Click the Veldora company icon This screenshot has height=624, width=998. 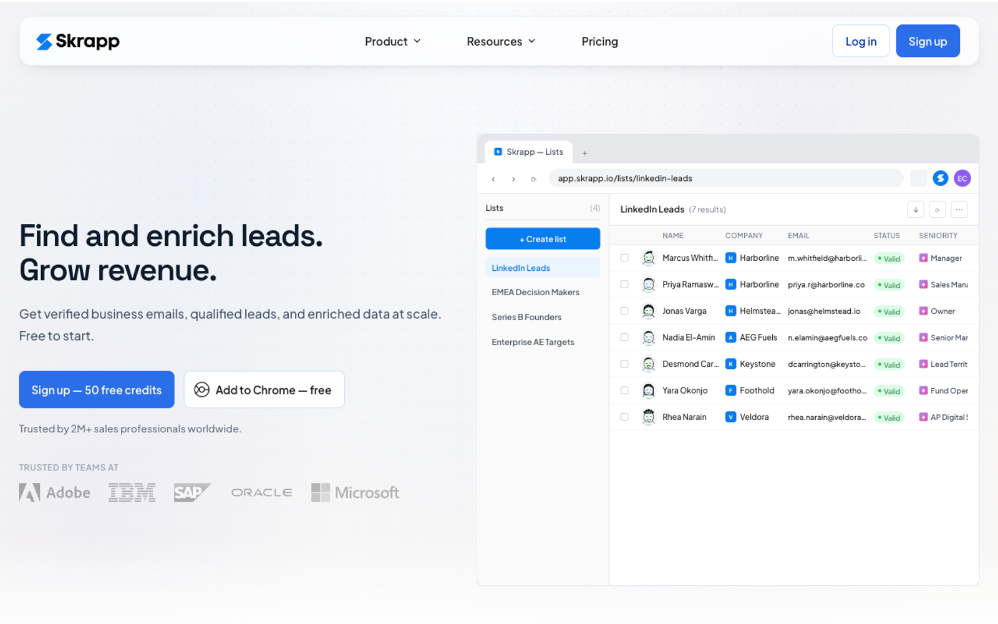pos(730,417)
